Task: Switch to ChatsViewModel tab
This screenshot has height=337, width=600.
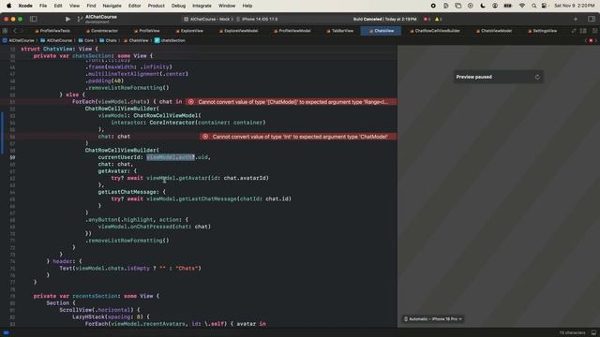Action: click(494, 31)
